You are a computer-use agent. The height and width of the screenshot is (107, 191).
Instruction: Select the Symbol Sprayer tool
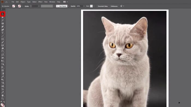tap(2, 83)
